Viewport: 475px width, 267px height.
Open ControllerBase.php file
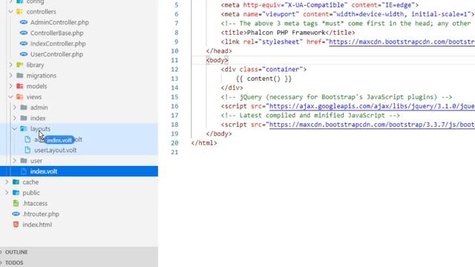tap(56, 33)
